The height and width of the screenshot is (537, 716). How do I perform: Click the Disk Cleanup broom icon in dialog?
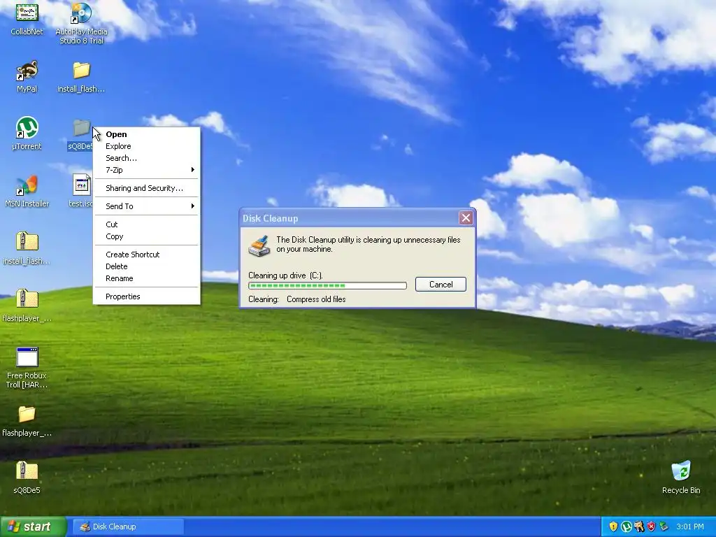[259, 245]
